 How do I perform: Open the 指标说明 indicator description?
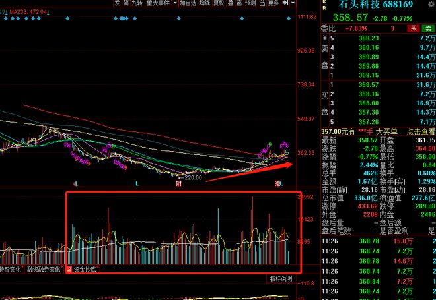[x=281, y=278]
